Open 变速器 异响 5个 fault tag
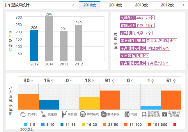This screenshot has height=132, width=188. click(x=134, y=55)
